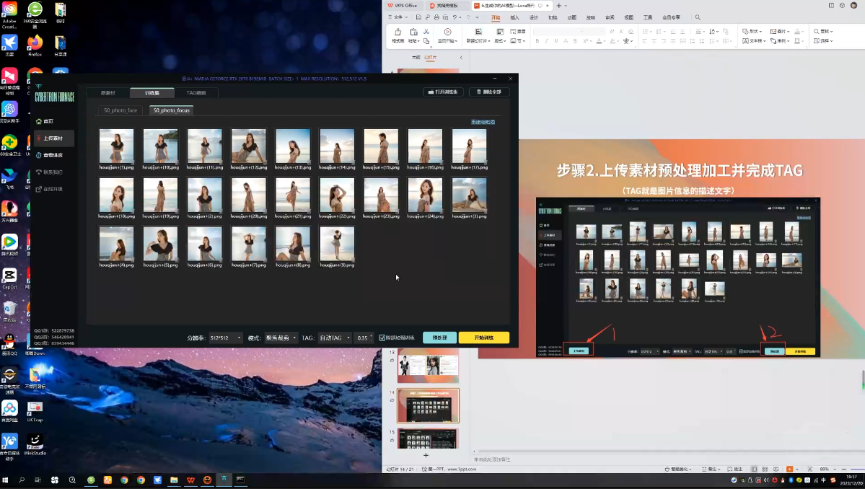
Task: Switch to the TAG编辑 tab
Action: tap(196, 92)
